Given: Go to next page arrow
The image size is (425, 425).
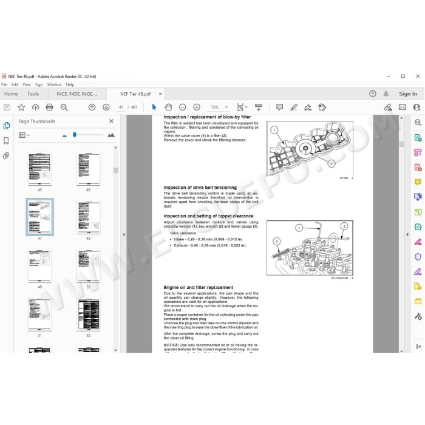Looking at the screenshot, I should point(106,107).
